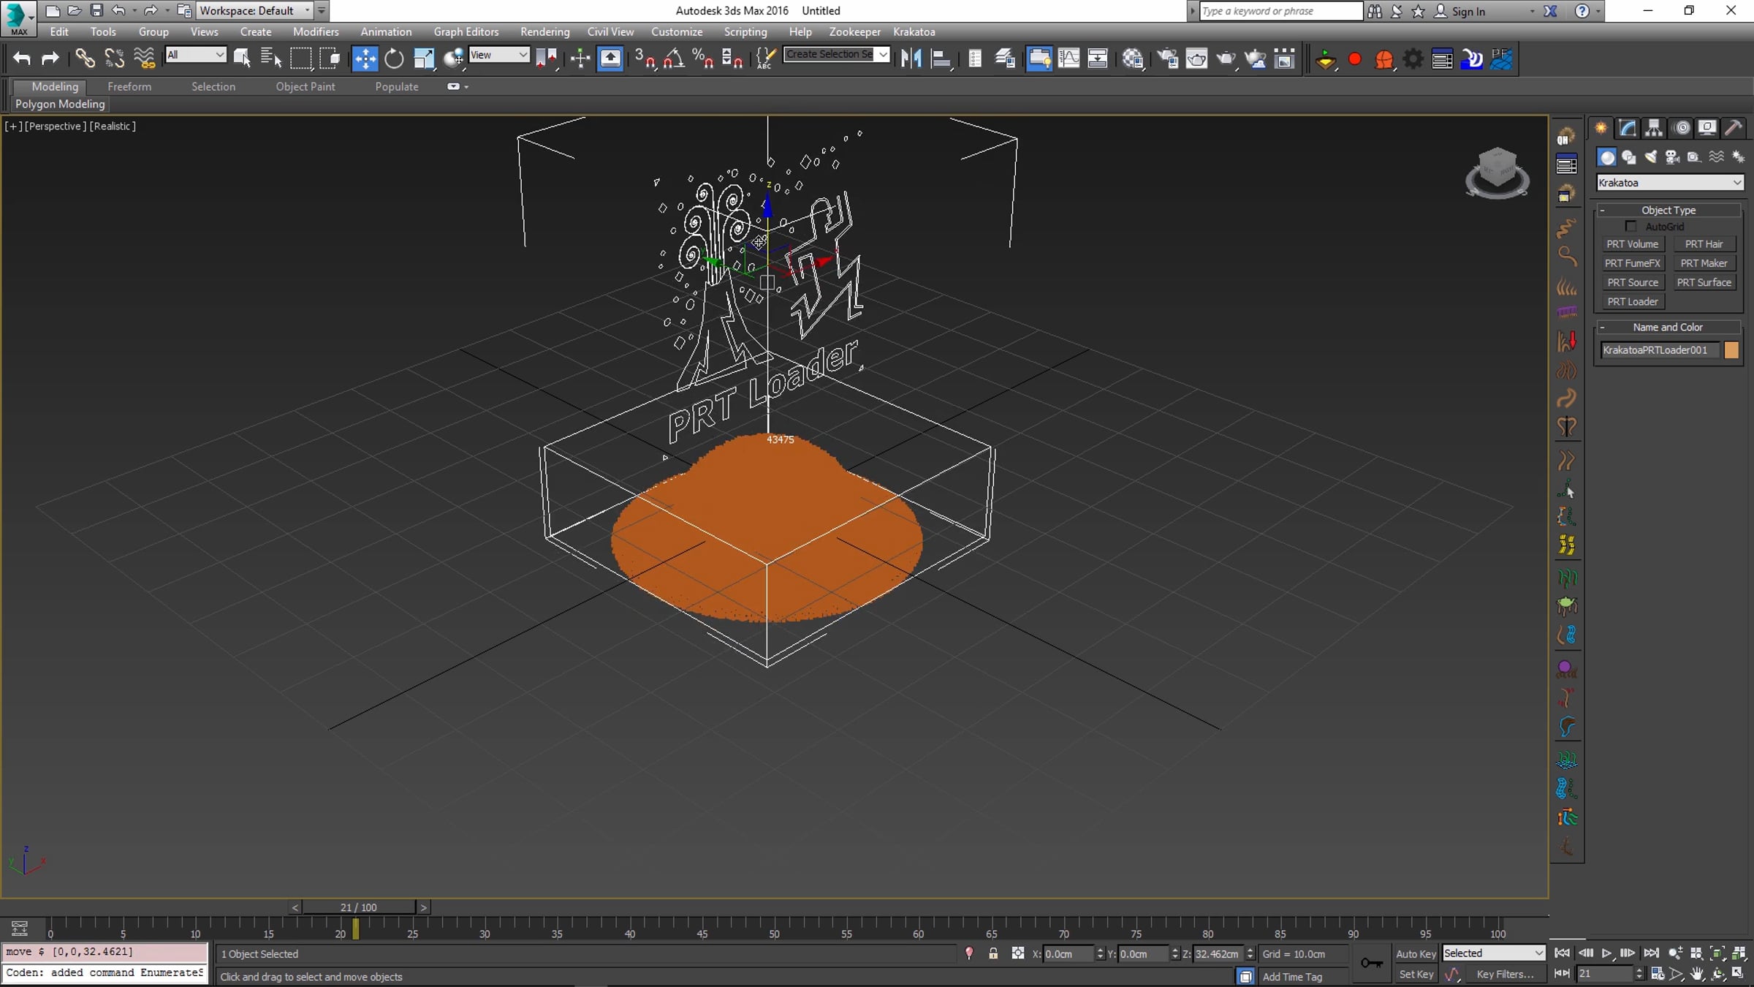The width and height of the screenshot is (1754, 987).
Task: Open the Hierarchy command panel tab
Action: pos(1654,128)
